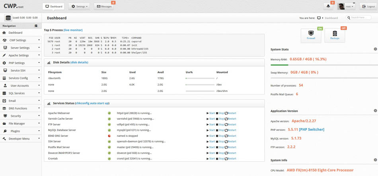
Task: Click the MySQL version 5.1.73 text
Action: click(296, 138)
